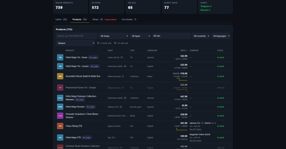Click the Delta Reign Booster PACK icon
The height and width of the screenshot is (149, 286).
coord(60,107)
